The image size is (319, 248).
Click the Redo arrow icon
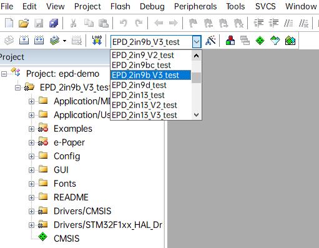click(x=139, y=22)
